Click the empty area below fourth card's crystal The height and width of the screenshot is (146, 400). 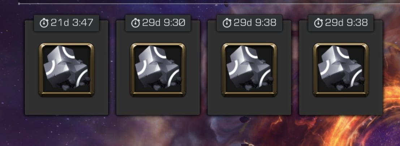[341, 106]
